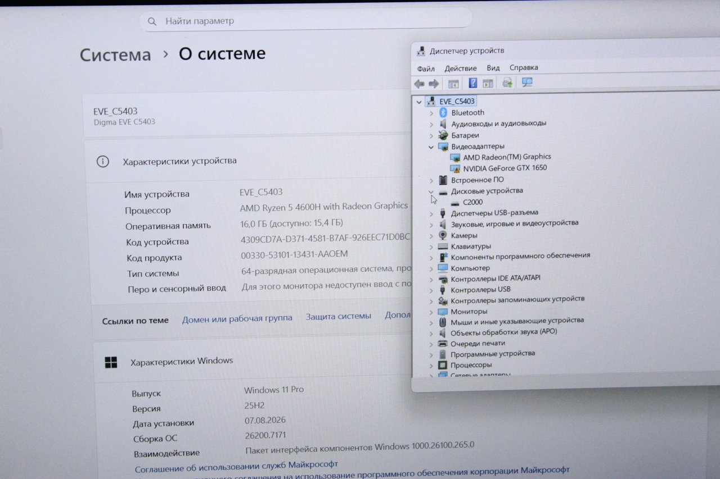Screen dimensions: 720x479
Task: Open the Справка menu
Action: pos(524,67)
